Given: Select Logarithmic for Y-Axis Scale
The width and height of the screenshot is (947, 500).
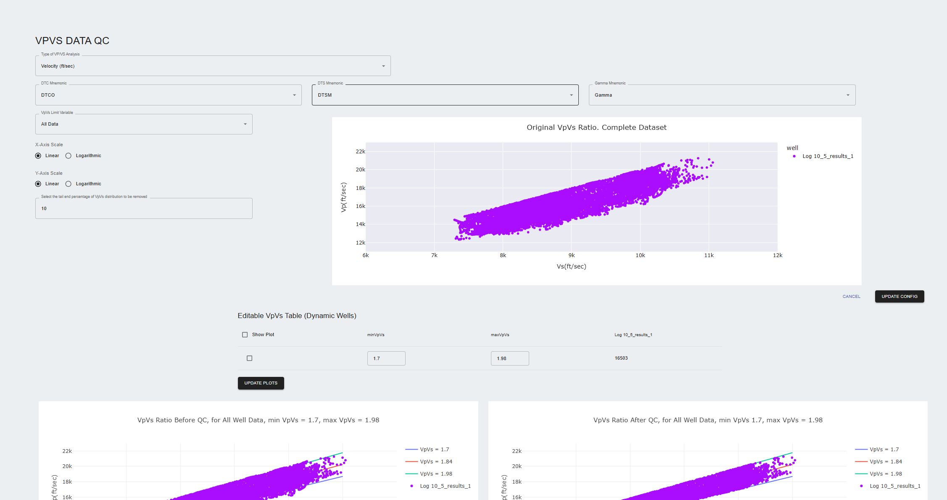Looking at the screenshot, I should point(69,184).
